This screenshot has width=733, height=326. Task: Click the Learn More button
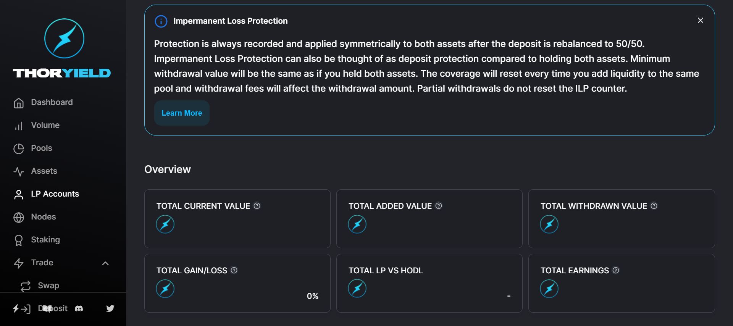(182, 113)
